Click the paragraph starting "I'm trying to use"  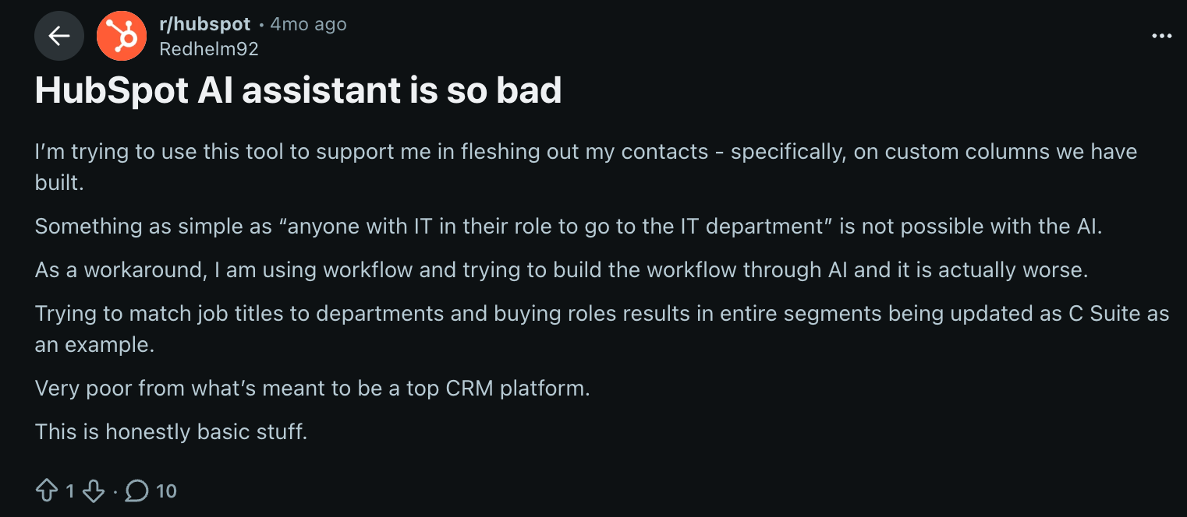tap(585, 152)
